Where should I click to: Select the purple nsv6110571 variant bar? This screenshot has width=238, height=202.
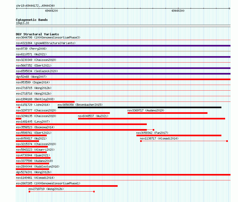[123, 57]
